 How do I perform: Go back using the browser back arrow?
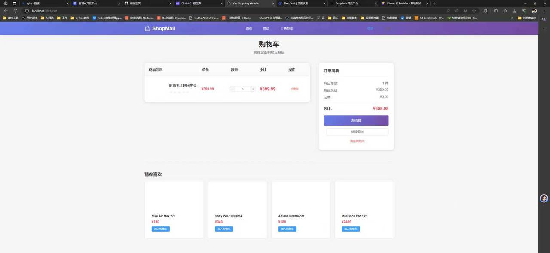pos(5,11)
